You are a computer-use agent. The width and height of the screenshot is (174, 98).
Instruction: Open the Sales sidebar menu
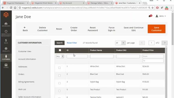(6, 41)
